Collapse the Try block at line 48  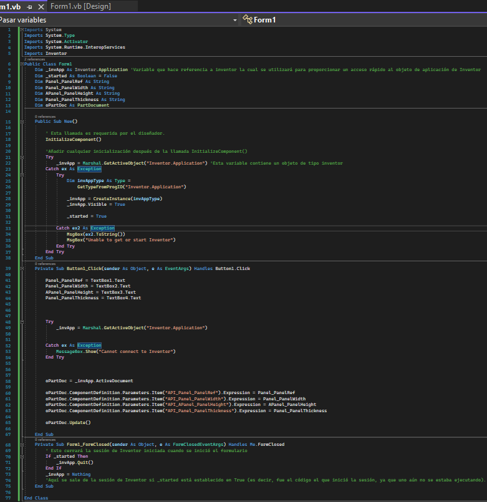(x=22, y=321)
